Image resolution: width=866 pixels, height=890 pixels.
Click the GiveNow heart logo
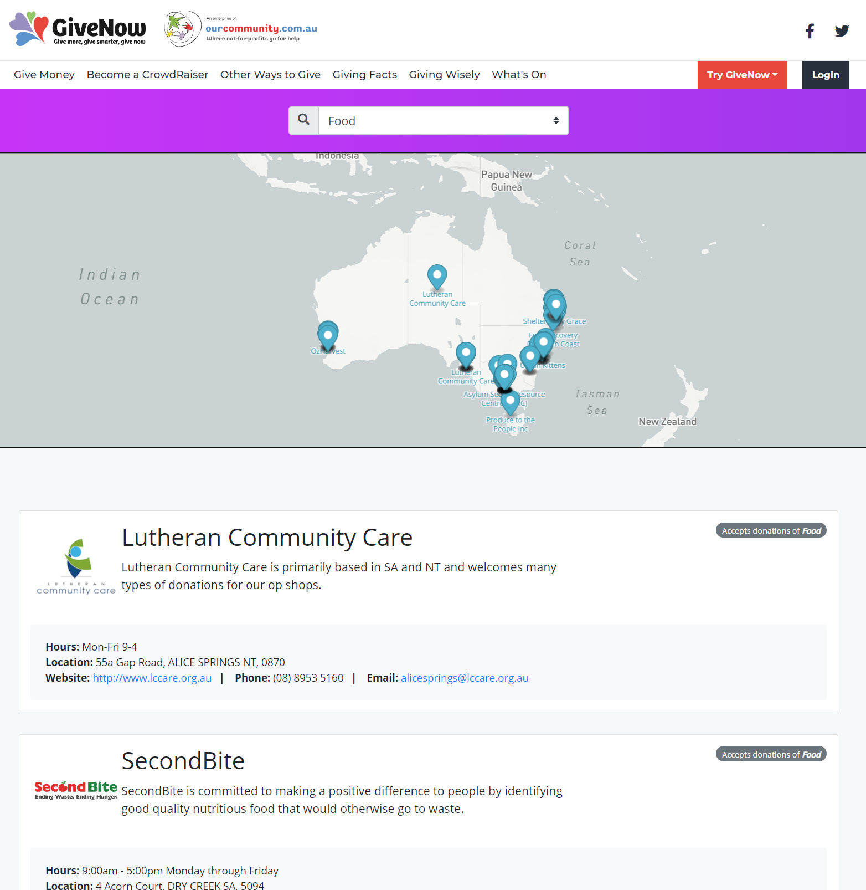tap(78, 29)
